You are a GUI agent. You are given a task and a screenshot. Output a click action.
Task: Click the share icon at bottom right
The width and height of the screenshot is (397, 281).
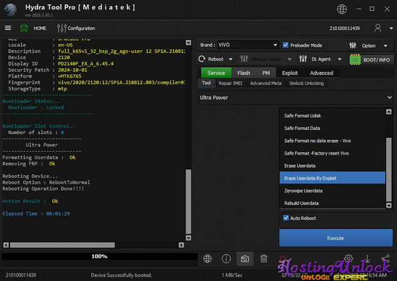[385, 259]
